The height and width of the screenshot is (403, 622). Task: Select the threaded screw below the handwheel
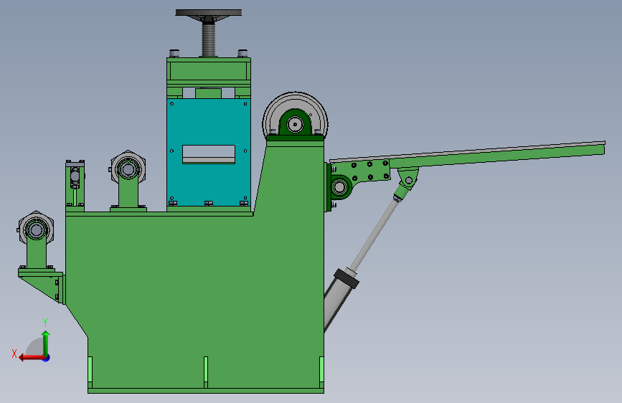click(x=209, y=39)
